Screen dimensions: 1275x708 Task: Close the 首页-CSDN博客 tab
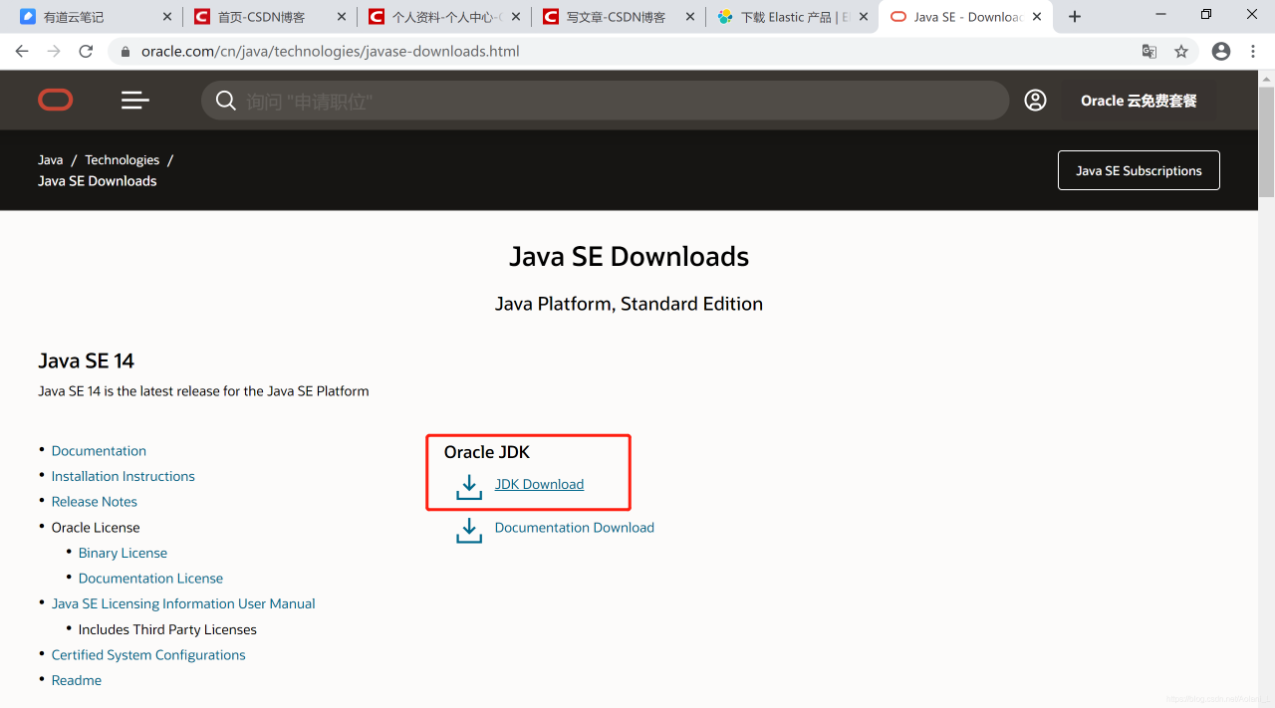tap(342, 17)
